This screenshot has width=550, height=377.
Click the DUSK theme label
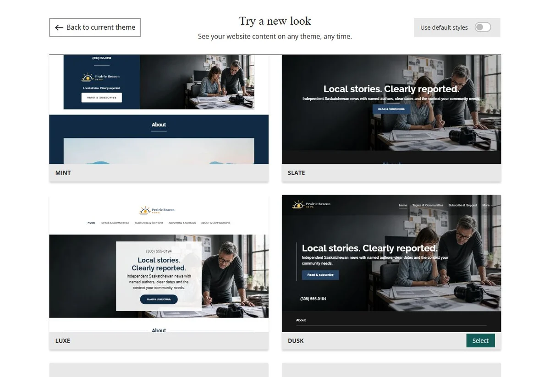pos(296,340)
